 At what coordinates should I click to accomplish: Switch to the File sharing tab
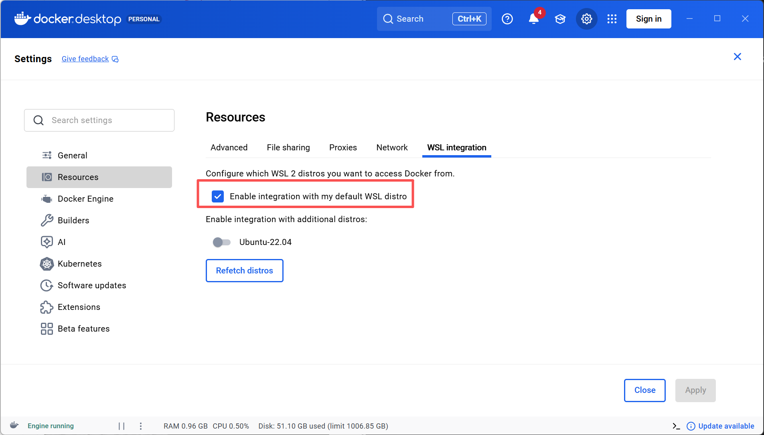[x=288, y=148]
